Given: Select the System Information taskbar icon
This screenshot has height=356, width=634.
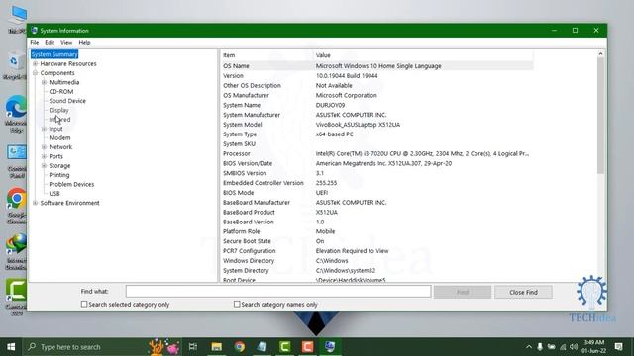Looking at the screenshot, I should (330, 347).
